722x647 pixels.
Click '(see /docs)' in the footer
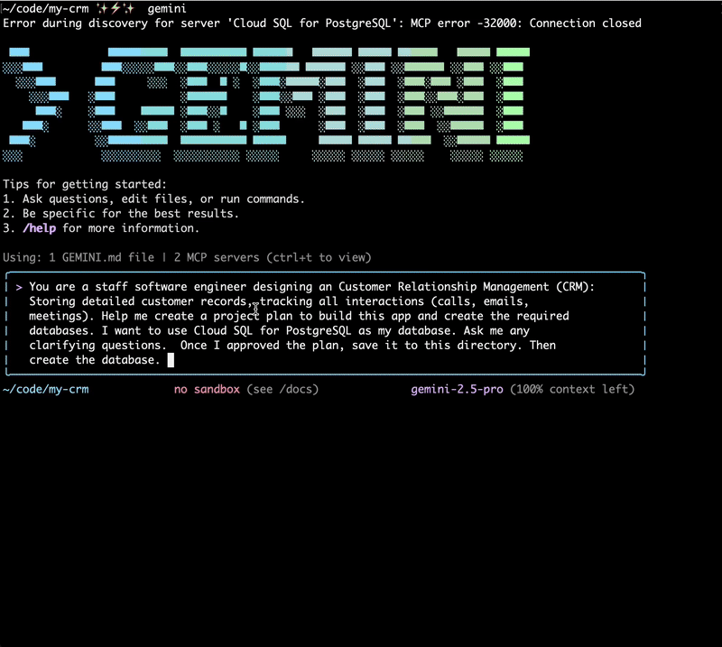[282, 390]
